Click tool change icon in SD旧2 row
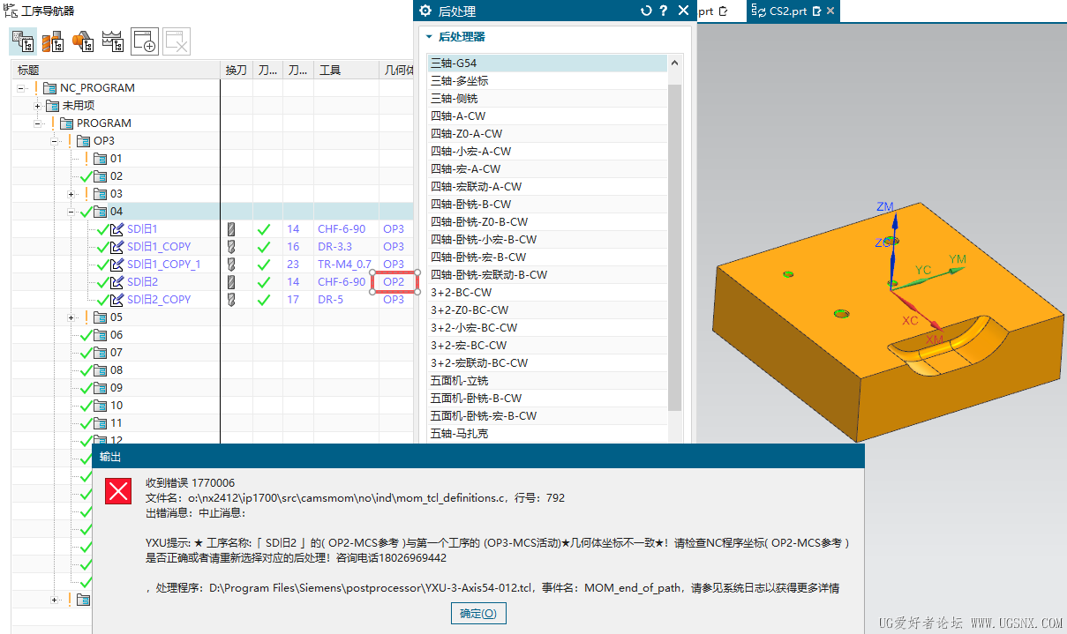The height and width of the screenshot is (634, 1067). coord(231,282)
